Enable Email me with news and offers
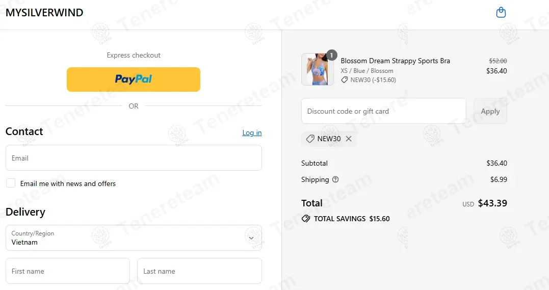 [11, 183]
